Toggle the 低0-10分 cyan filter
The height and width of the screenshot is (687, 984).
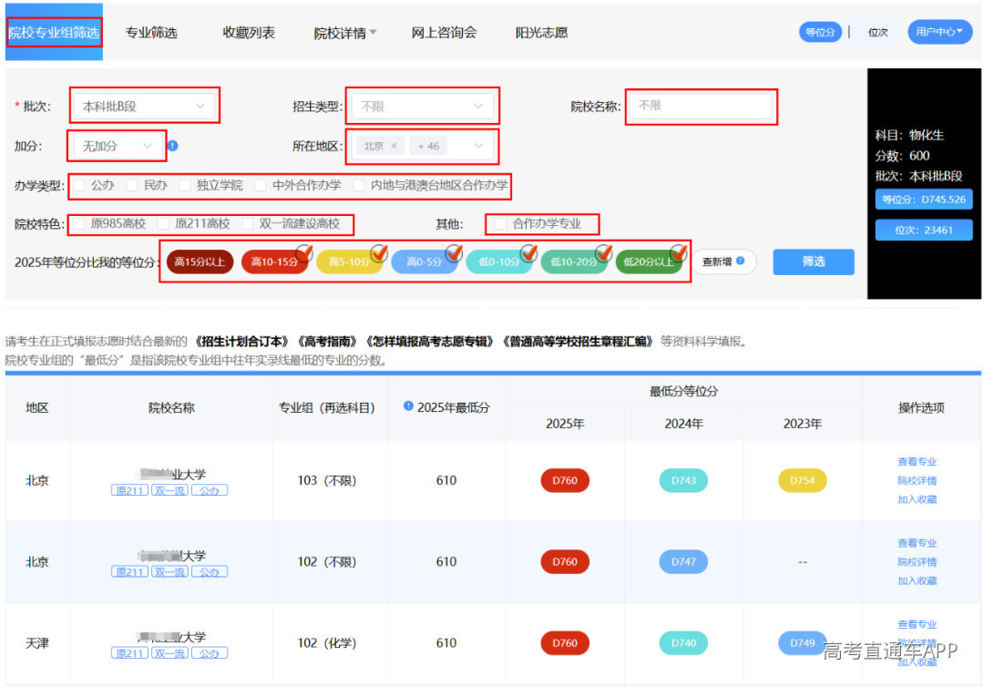pos(499,261)
